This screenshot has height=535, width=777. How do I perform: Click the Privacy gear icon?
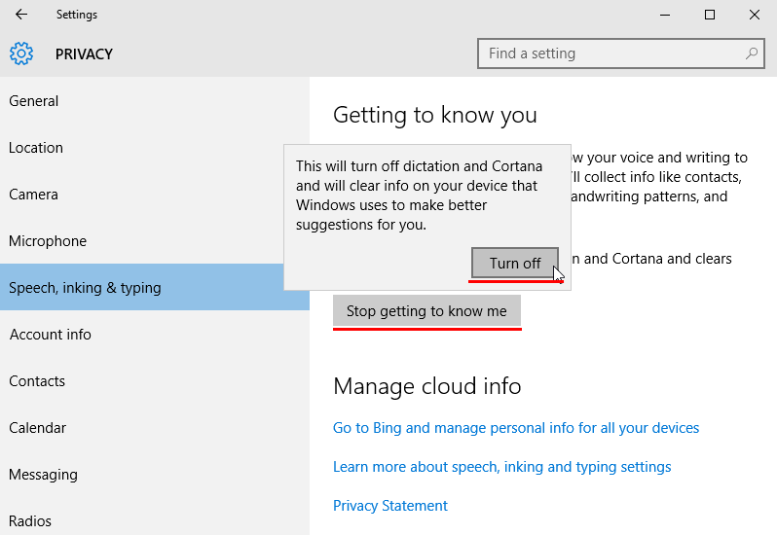point(21,53)
